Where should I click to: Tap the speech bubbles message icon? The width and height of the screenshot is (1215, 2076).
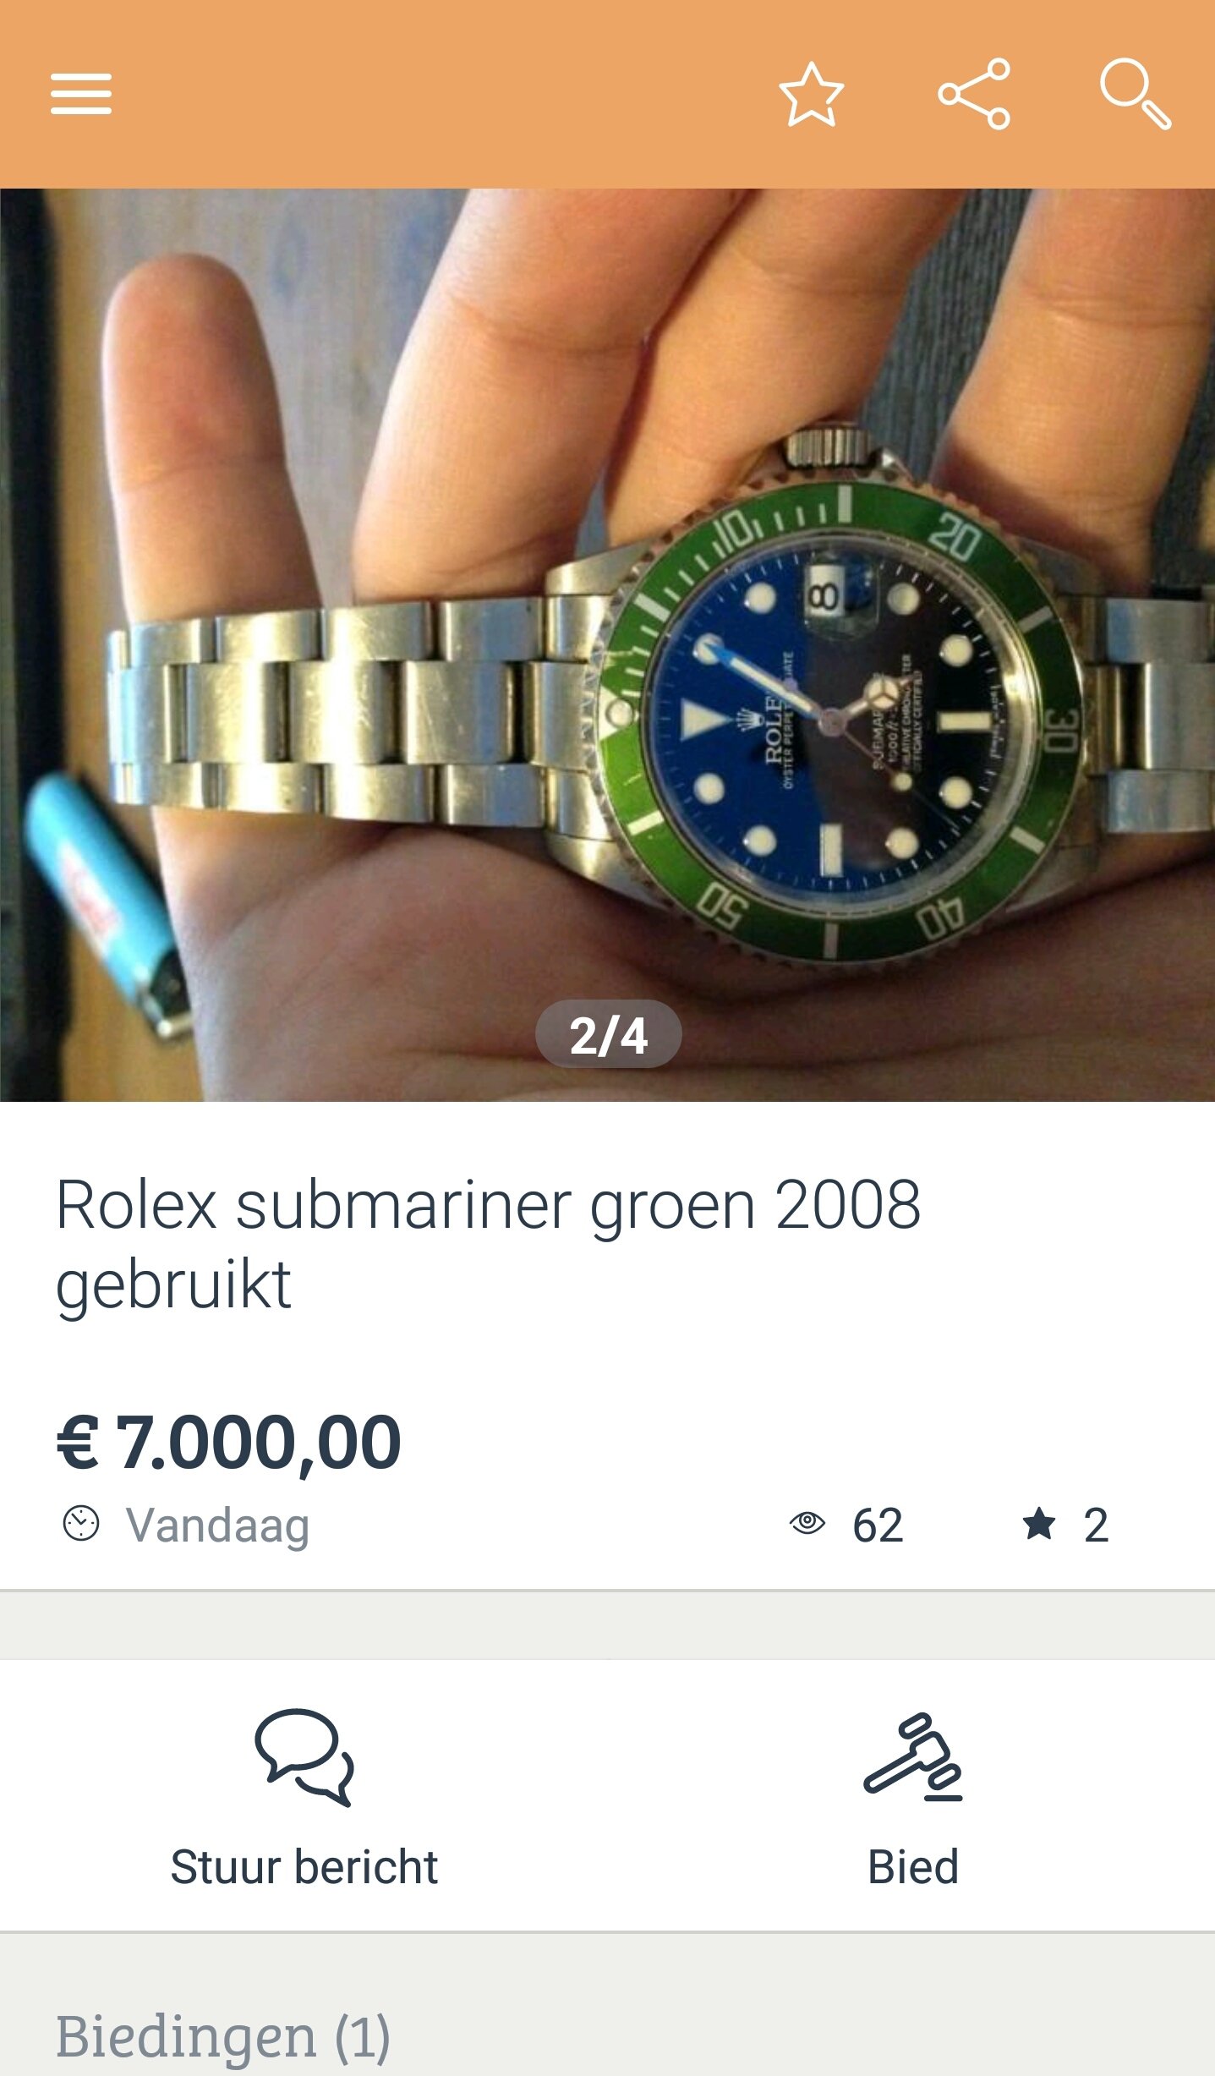click(304, 1758)
